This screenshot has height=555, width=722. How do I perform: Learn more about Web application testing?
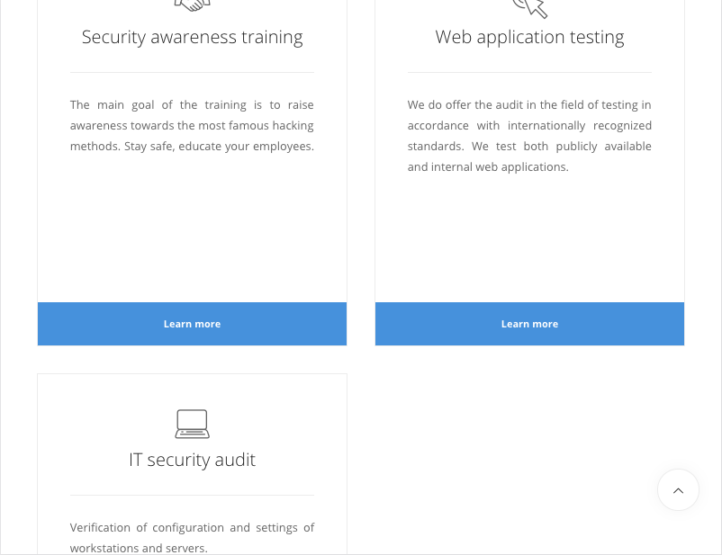coord(529,324)
